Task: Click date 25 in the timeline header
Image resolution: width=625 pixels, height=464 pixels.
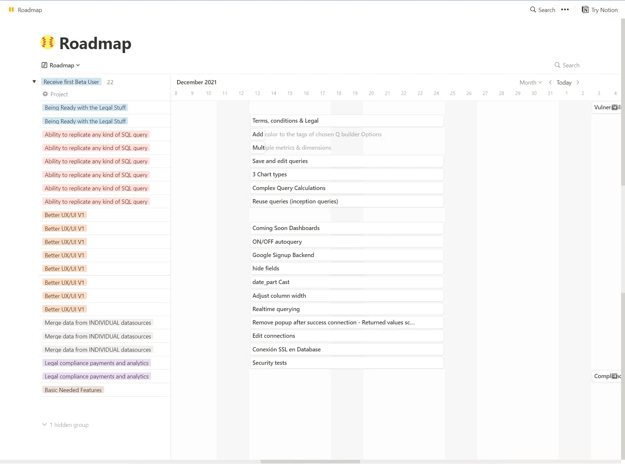Action: (452, 93)
